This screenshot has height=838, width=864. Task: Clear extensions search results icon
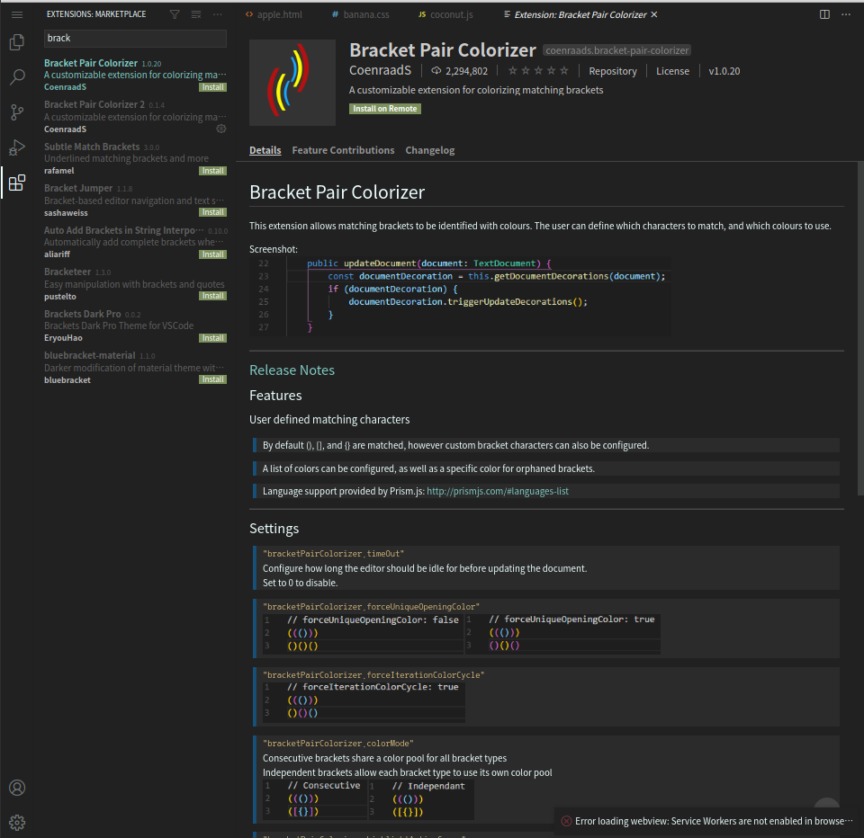[x=196, y=14]
